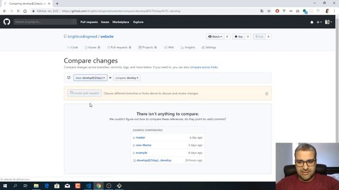The width and height of the screenshot is (339, 190).
Task: Switch to the Insights tab
Action: click(188, 47)
